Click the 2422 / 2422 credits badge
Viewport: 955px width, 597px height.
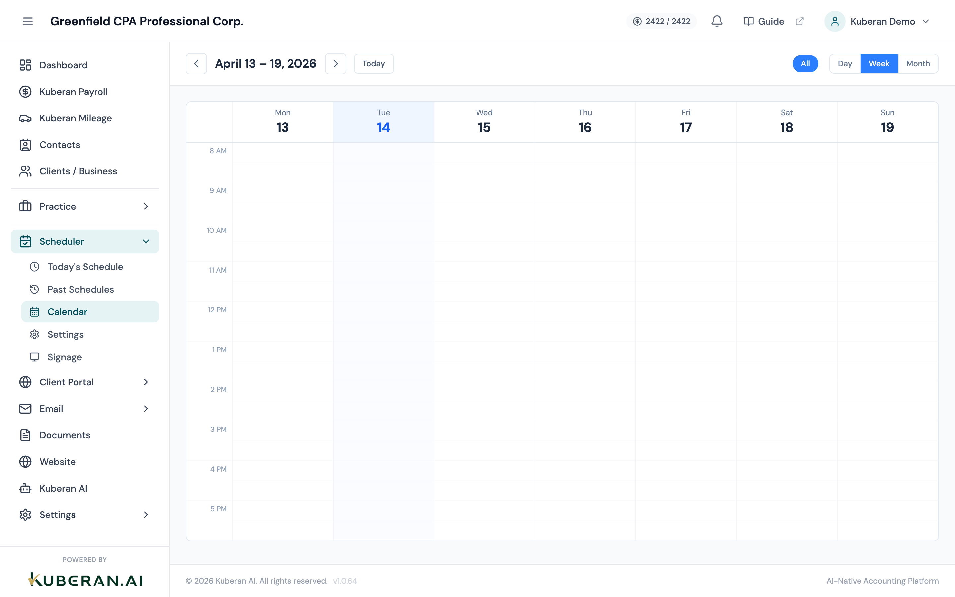pos(662,21)
